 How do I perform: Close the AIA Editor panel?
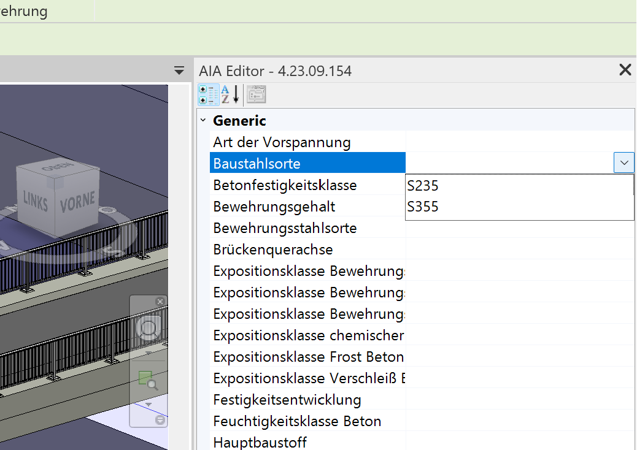click(x=625, y=70)
